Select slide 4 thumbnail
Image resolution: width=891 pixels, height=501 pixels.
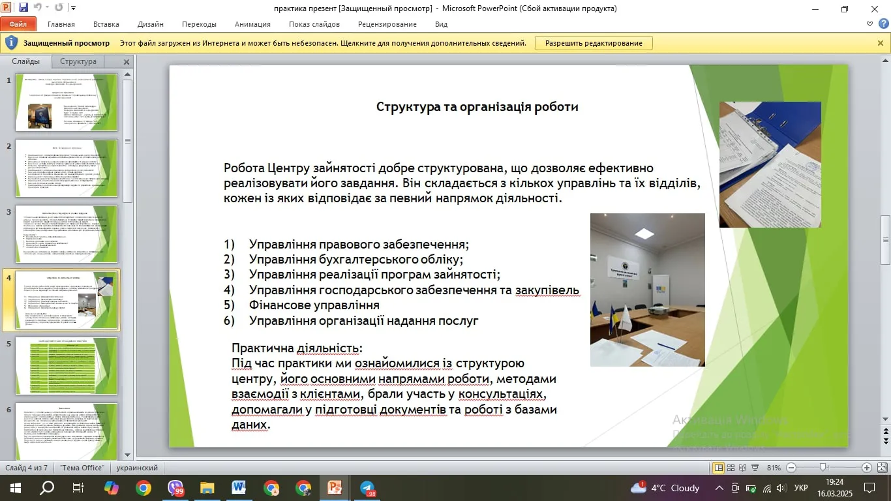pos(66,300)
